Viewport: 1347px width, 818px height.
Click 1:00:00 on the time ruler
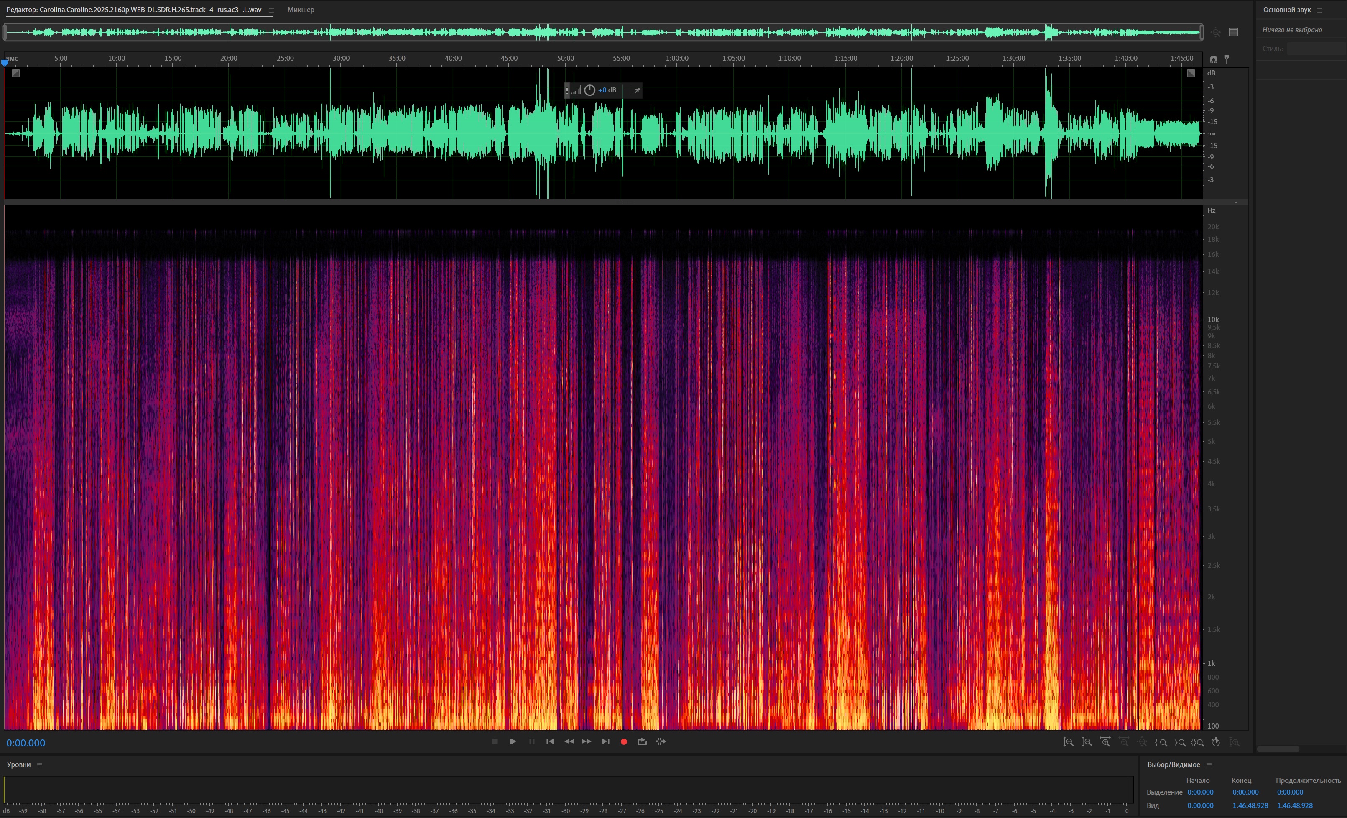click(677, 58)
